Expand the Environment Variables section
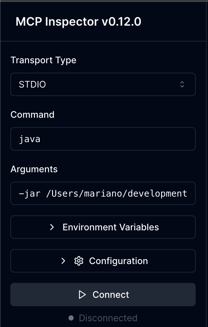The width and height of the screenshot is (208, 327). coord(103,227)
